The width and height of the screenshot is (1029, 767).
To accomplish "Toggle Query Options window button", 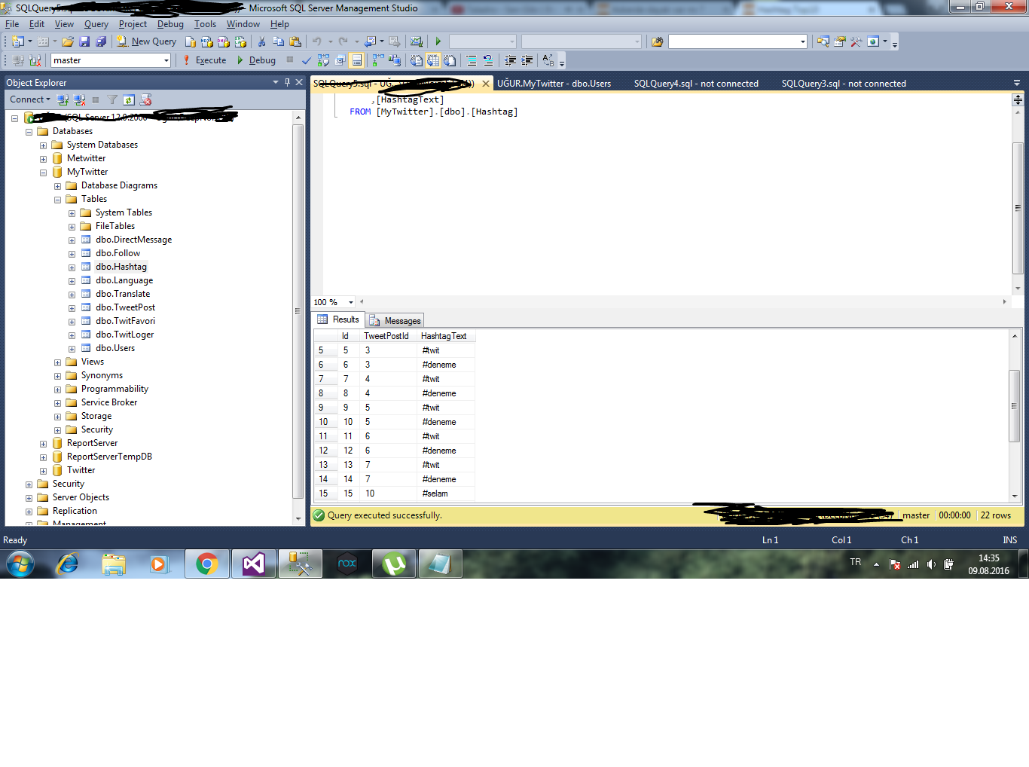I will pos(340,60).
